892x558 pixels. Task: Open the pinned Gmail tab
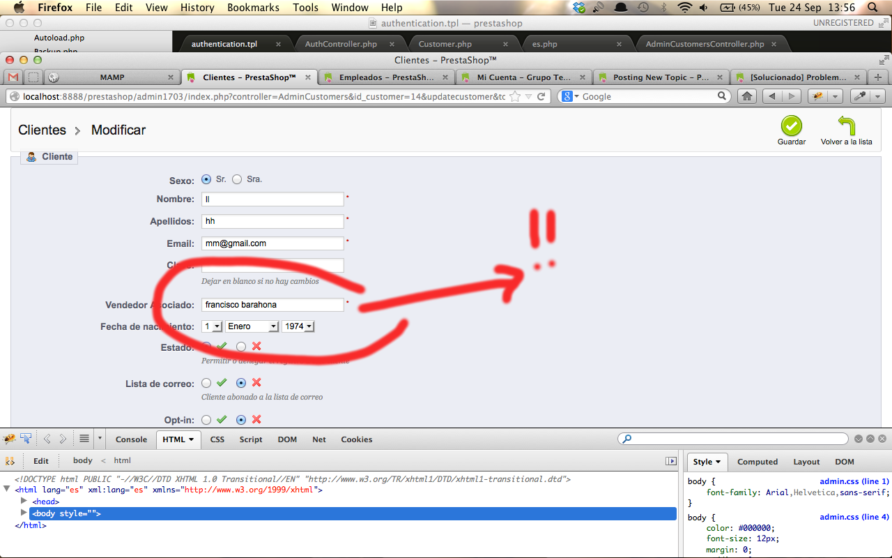point(13,77)
